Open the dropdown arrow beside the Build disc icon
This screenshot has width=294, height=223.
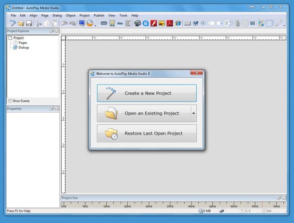coord(95,25)
